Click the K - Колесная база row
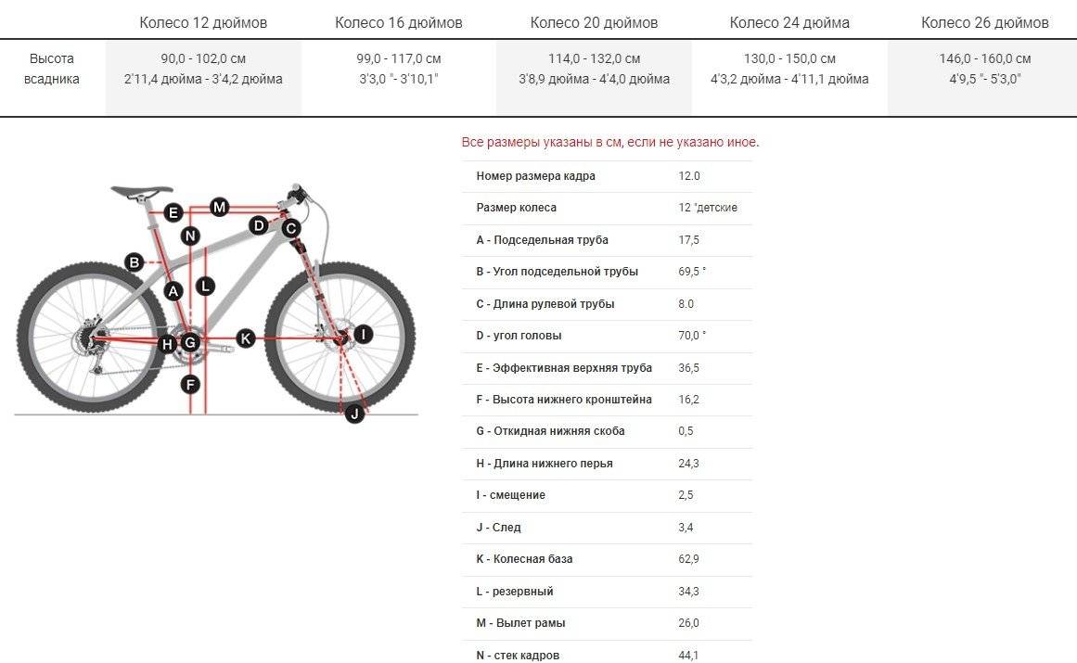Image resolution: width=1077 pixels, height=663 pixels. [608, 559]
